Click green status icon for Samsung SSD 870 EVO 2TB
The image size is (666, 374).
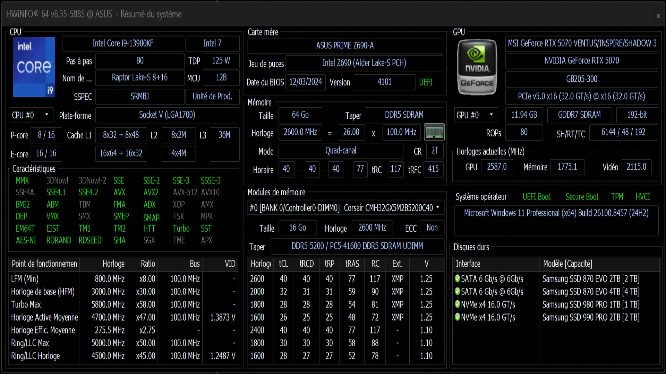(x=457, y=278)
